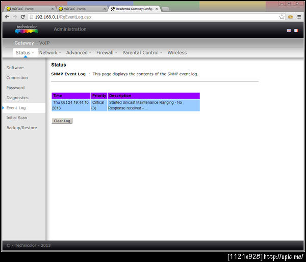
Task: Open the Wireless menu
Action: (177, 53)
